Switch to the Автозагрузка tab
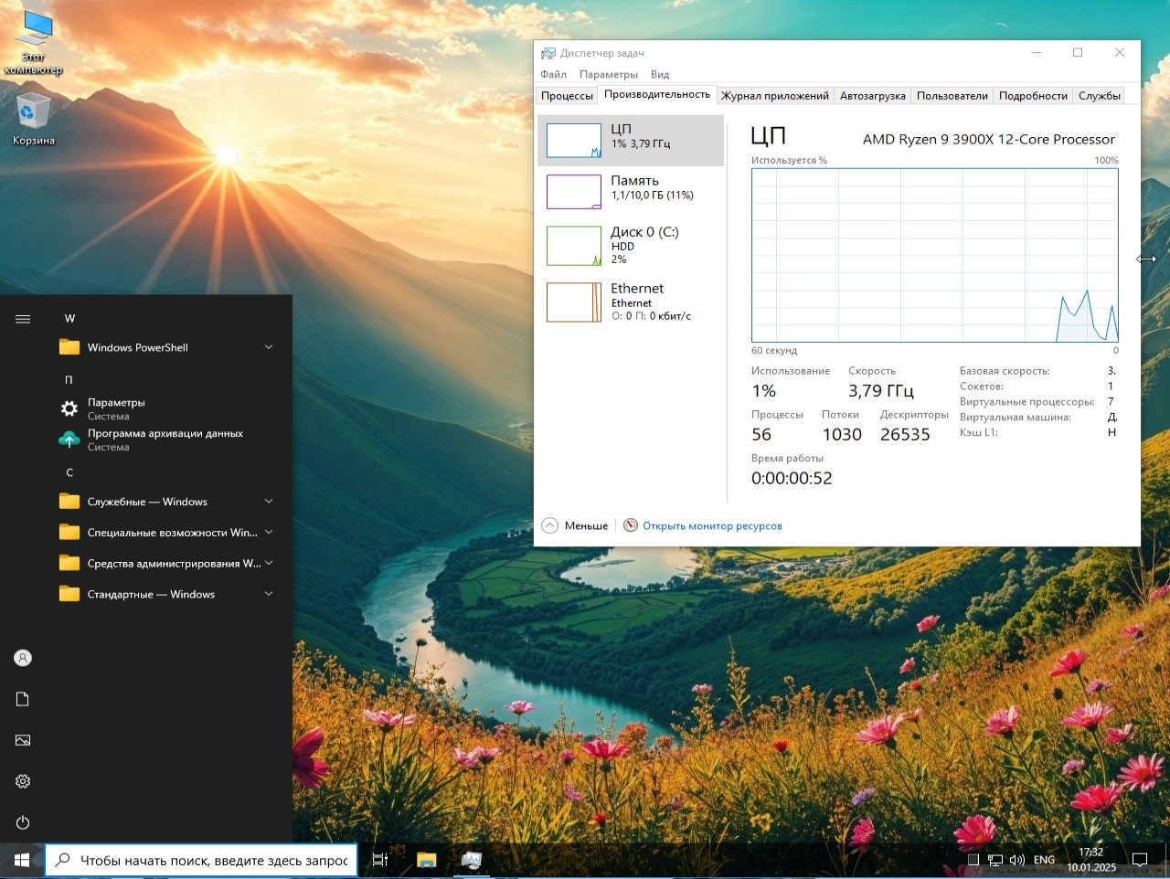The height and width of the screenshot is (879, 1170). click(x=873, y=95)
